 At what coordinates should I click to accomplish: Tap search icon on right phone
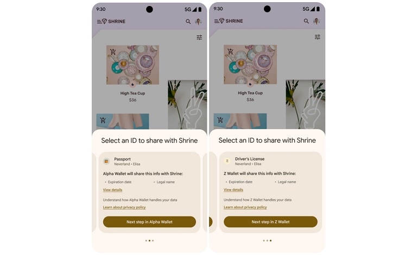point(306,21)
